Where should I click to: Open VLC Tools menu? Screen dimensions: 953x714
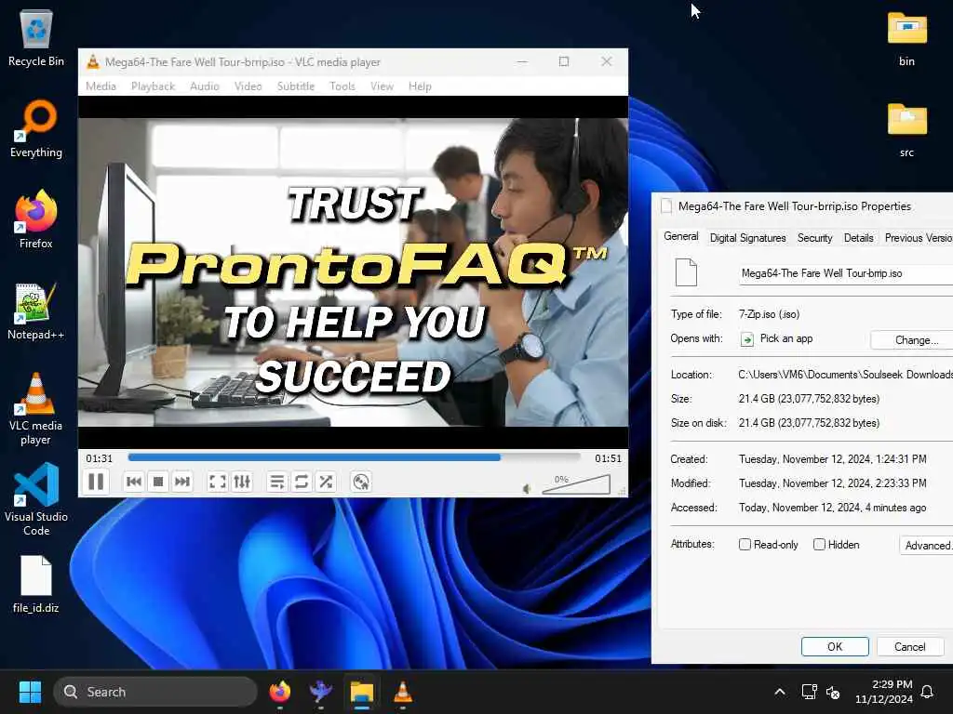coord(342,86)
